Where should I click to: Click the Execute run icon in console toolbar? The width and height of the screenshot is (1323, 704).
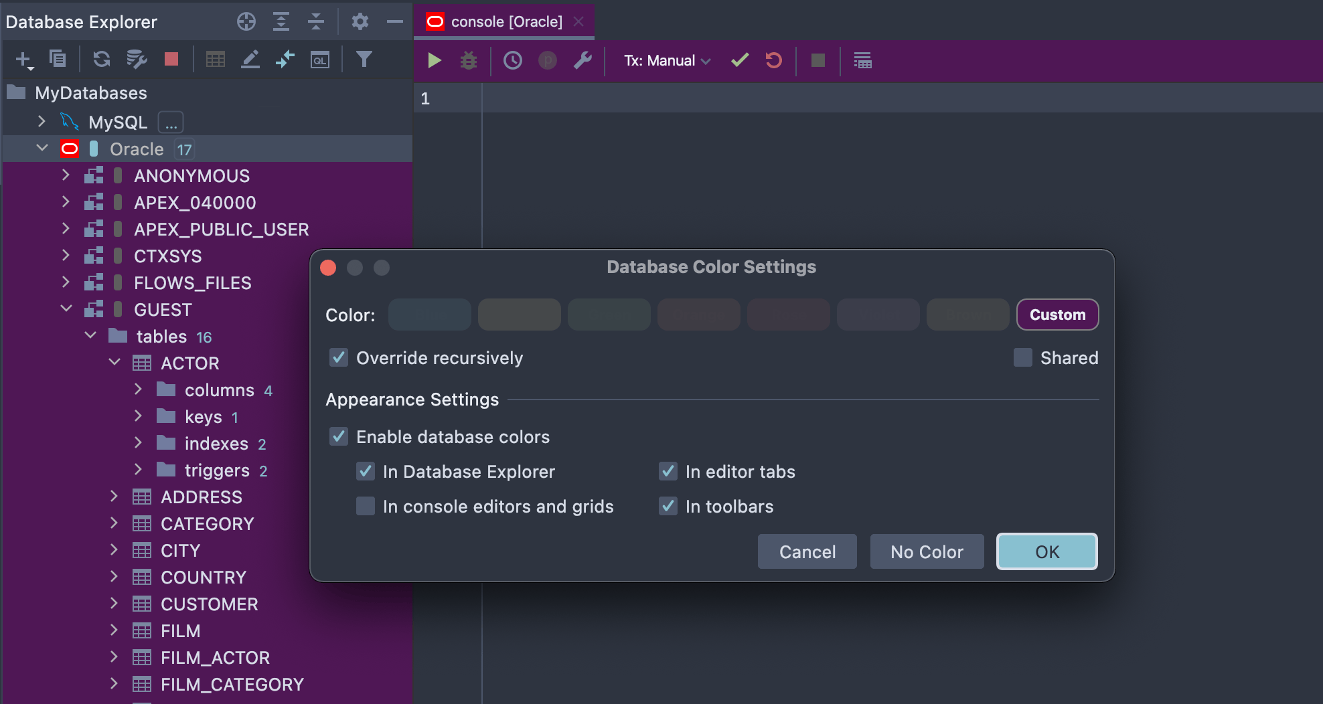(434, 61)
